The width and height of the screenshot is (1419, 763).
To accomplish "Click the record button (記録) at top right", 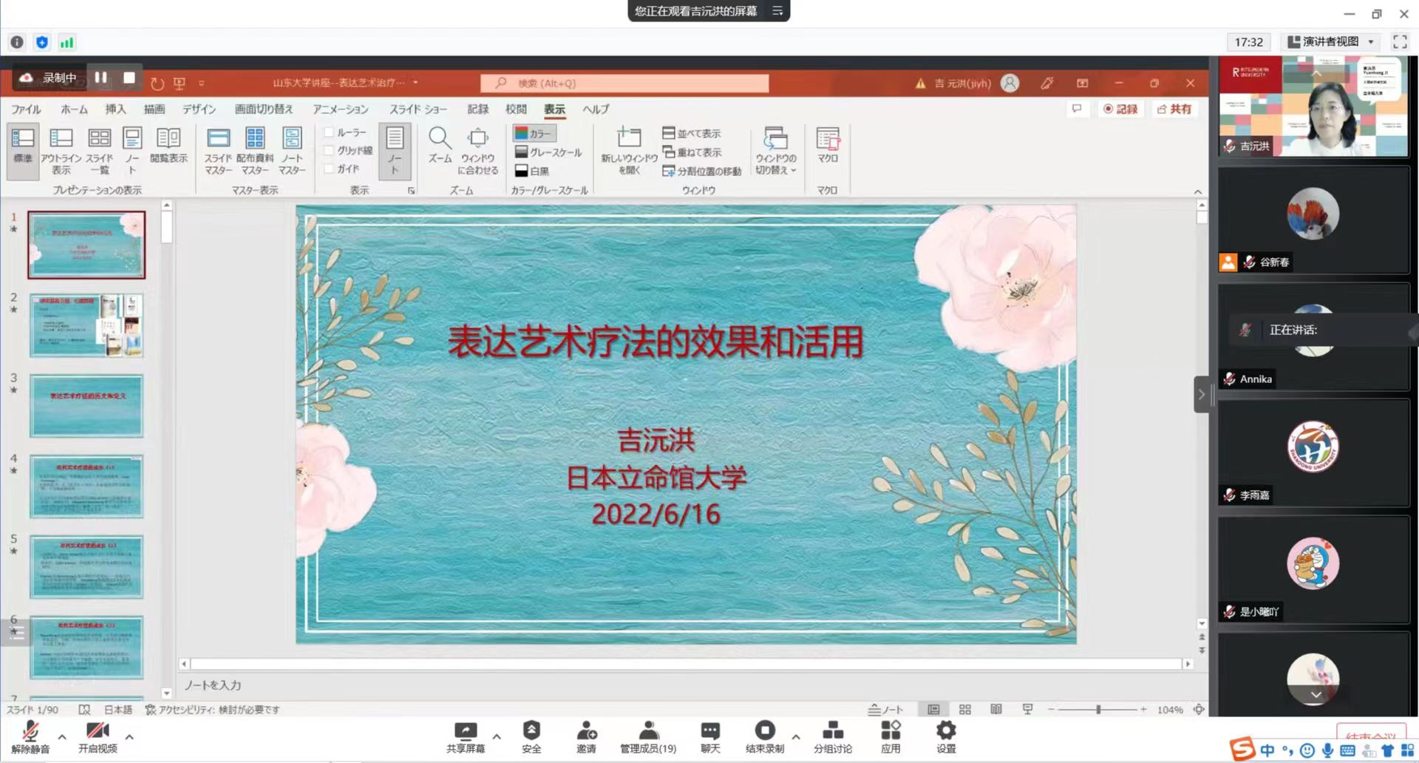I will 1120,109.
